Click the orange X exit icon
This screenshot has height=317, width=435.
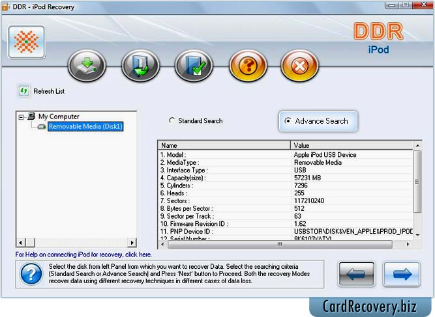(x=299, y=66)
